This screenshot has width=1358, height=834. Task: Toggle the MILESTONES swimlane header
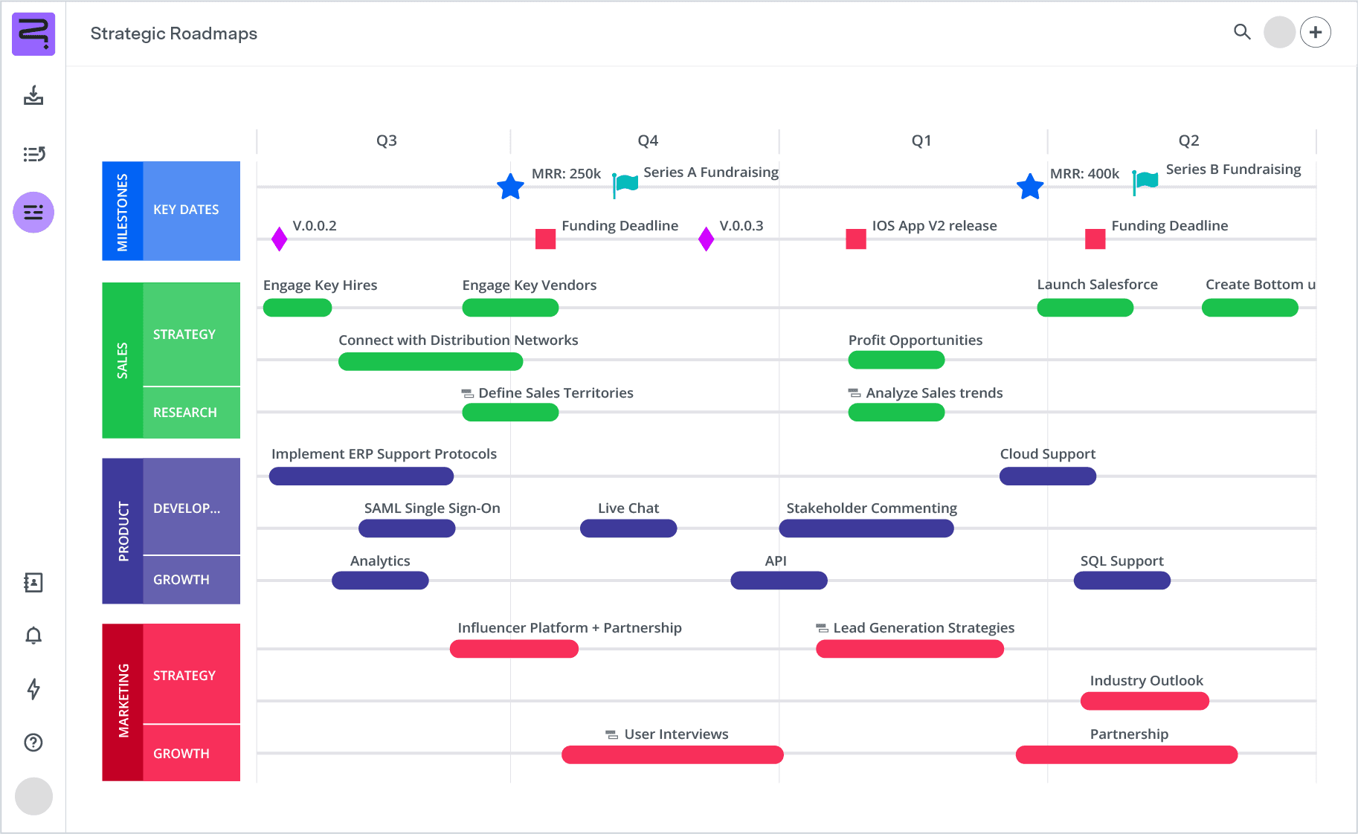123,210
